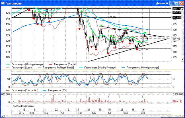The width and height of the screenshot is (185, 118).
Task: Click the chart window icon in title bar
Action: tap(3, 3)
